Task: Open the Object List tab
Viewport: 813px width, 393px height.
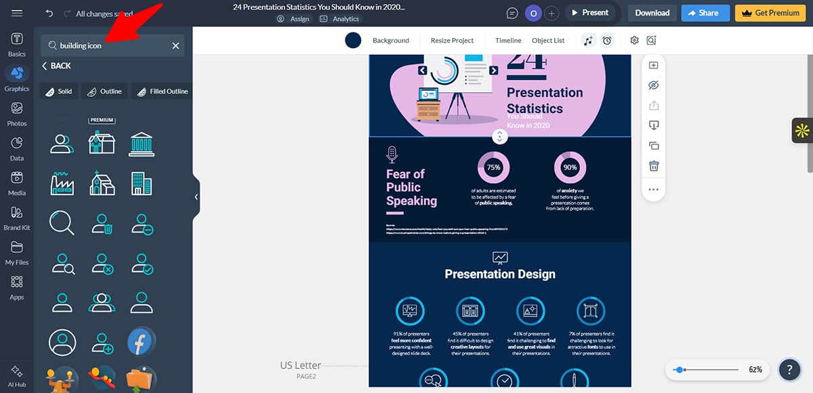Action: [x=548, y=40]
